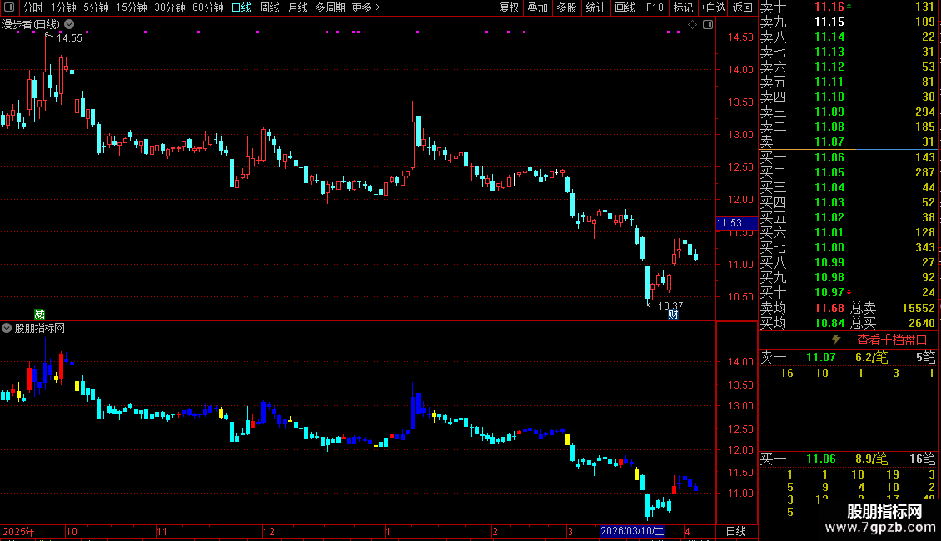The width and height of the screenshot is (941, 541).
Task: Click the 返回 back button
Action: (743, 7)
